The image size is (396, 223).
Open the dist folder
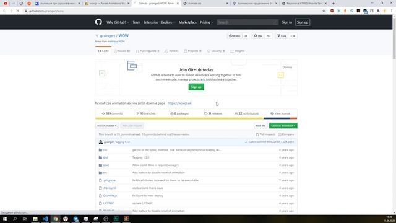point(105,157)
